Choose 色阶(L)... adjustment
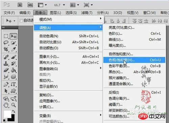The height and width of the screenshot is (123, 169). click(134, 33)
